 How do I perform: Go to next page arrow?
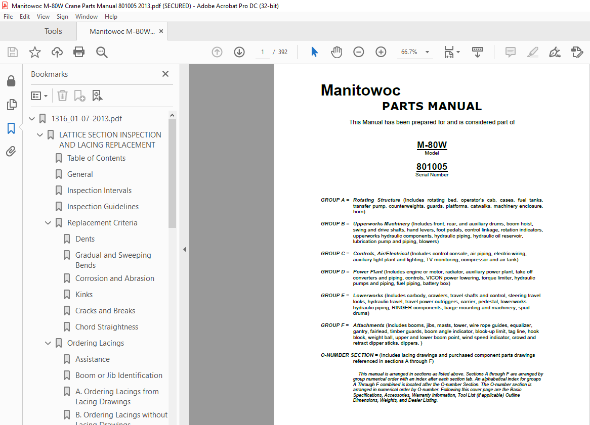pyautogui.click(x=239, y=52)
